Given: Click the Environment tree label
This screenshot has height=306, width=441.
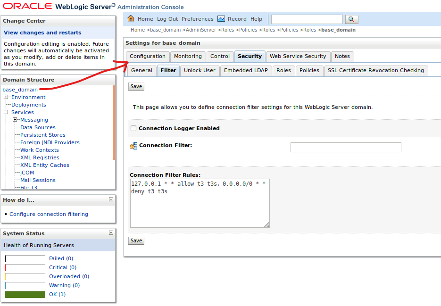Looking at the screenshot, I should [28, 97].
